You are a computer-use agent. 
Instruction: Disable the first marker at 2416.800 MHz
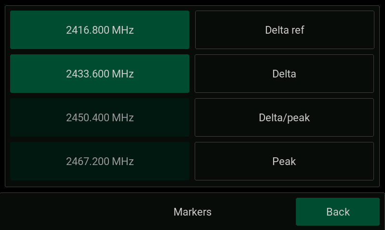(100, 30)
